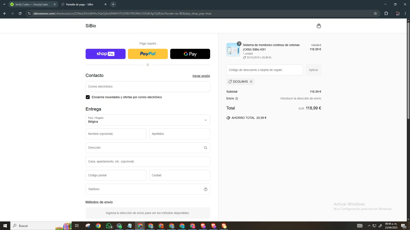Click the shipping info help icon
Screen dimensions: 410x230
pyautogui.click(x=237, y=99)
